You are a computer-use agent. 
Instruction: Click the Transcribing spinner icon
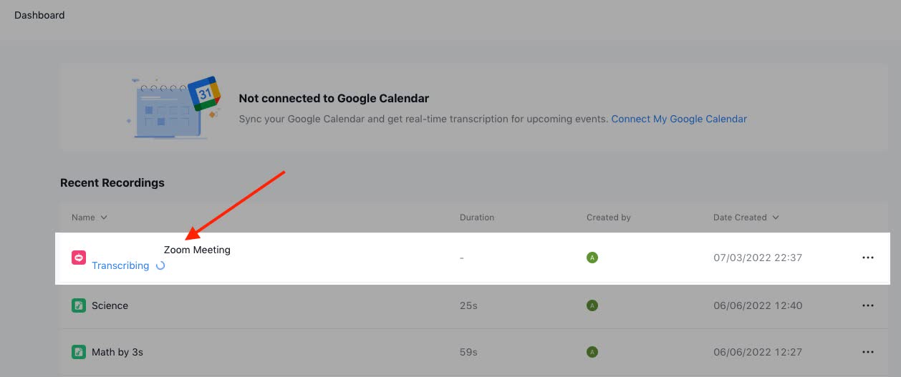tap(160, 265)
